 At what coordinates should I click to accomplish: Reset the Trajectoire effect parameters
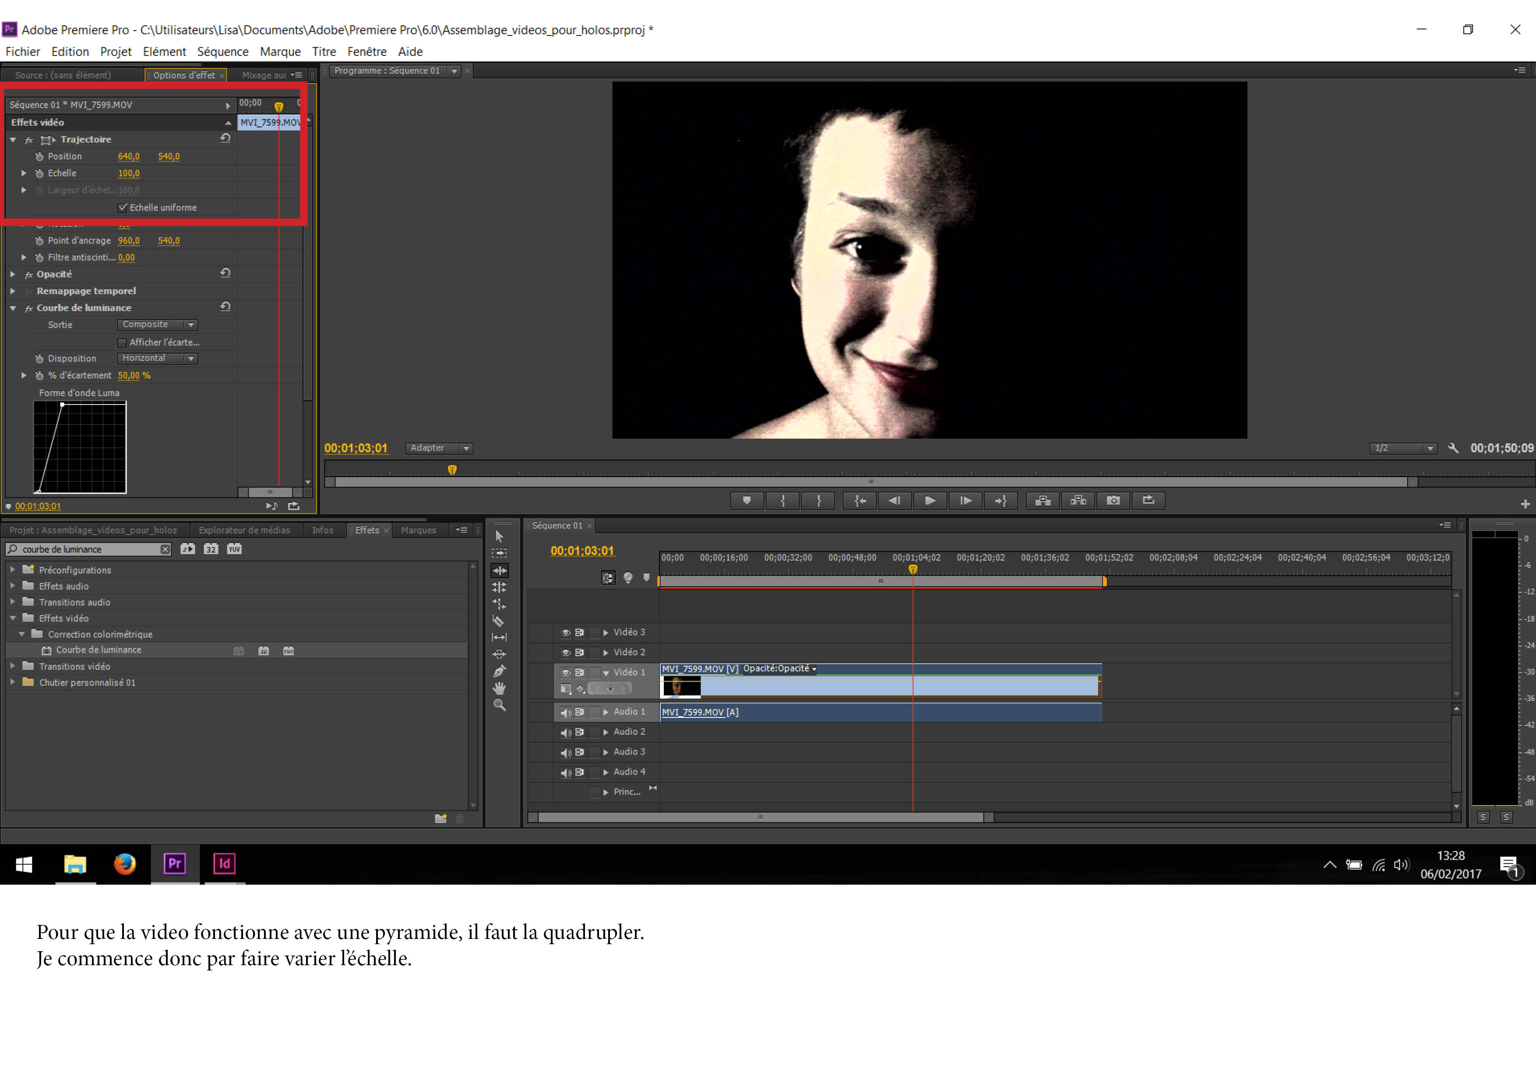point(225,138)
